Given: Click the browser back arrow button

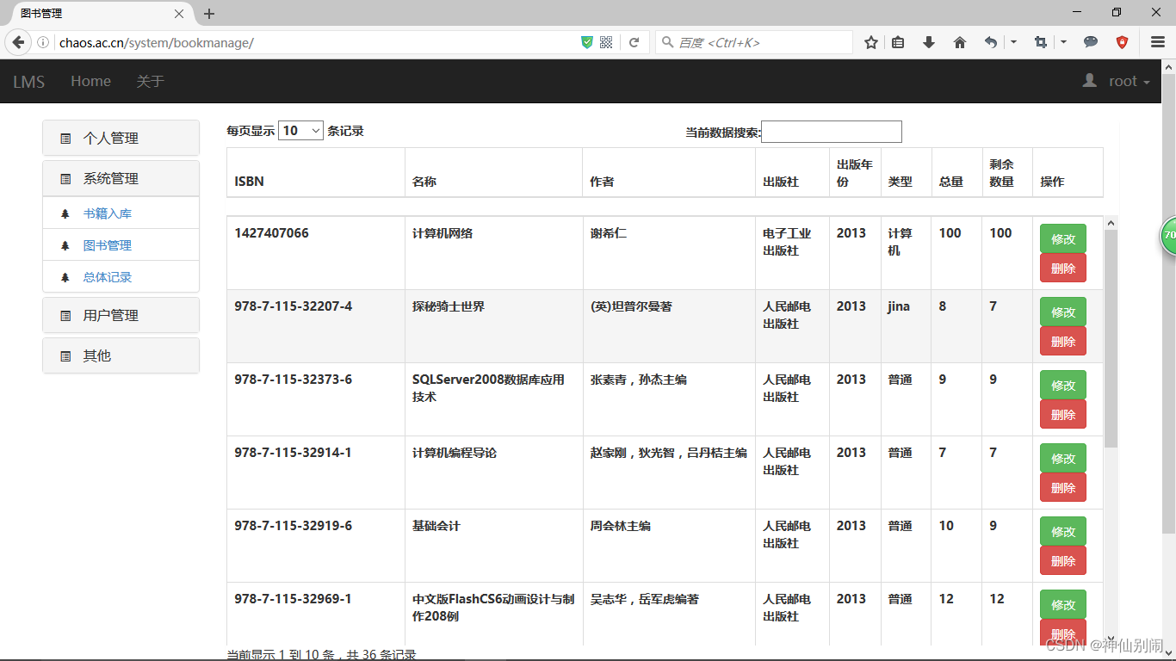Looking at the screenshot, I should pyautogui.click(x=18, y=42).
